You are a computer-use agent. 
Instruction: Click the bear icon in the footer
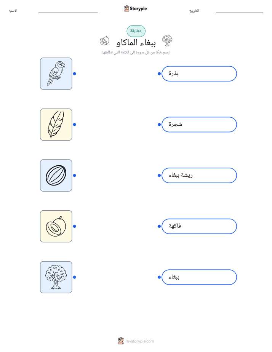pyautogui.click(x=121, y=341)
